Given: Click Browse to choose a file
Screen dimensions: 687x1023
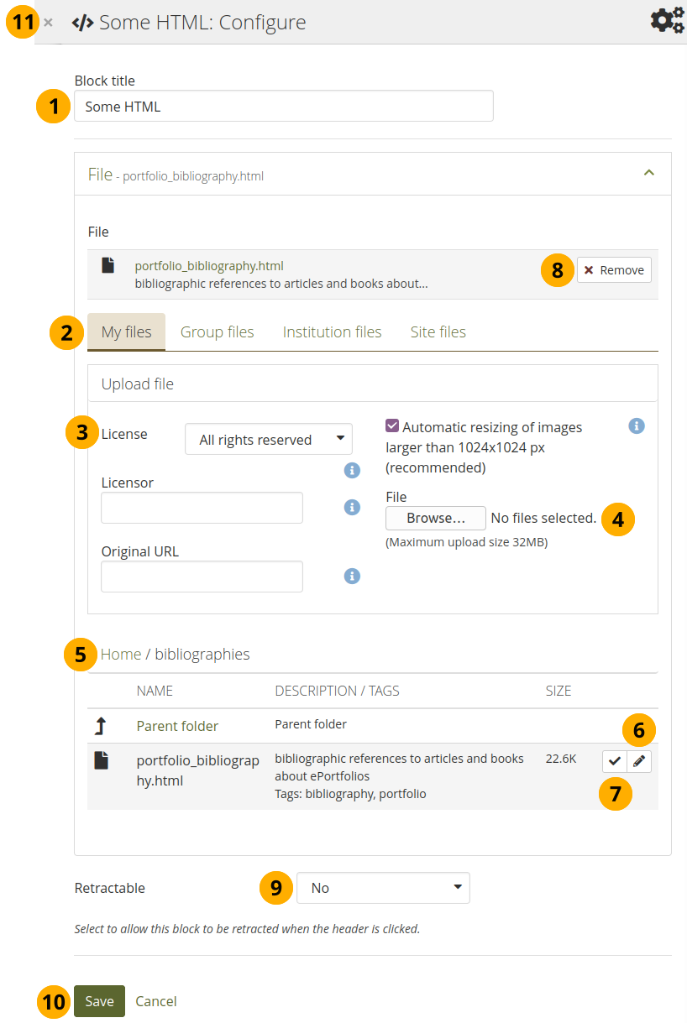Looking at the screenshot, I should tap(435, 518).
